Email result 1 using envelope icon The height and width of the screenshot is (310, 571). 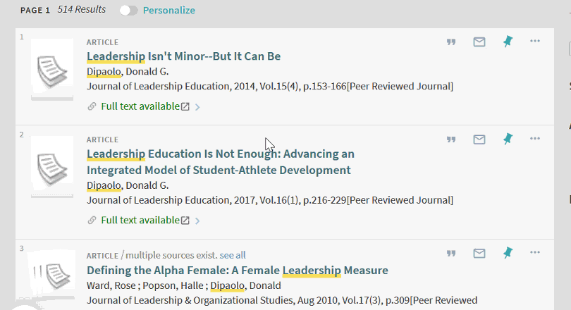479,42
